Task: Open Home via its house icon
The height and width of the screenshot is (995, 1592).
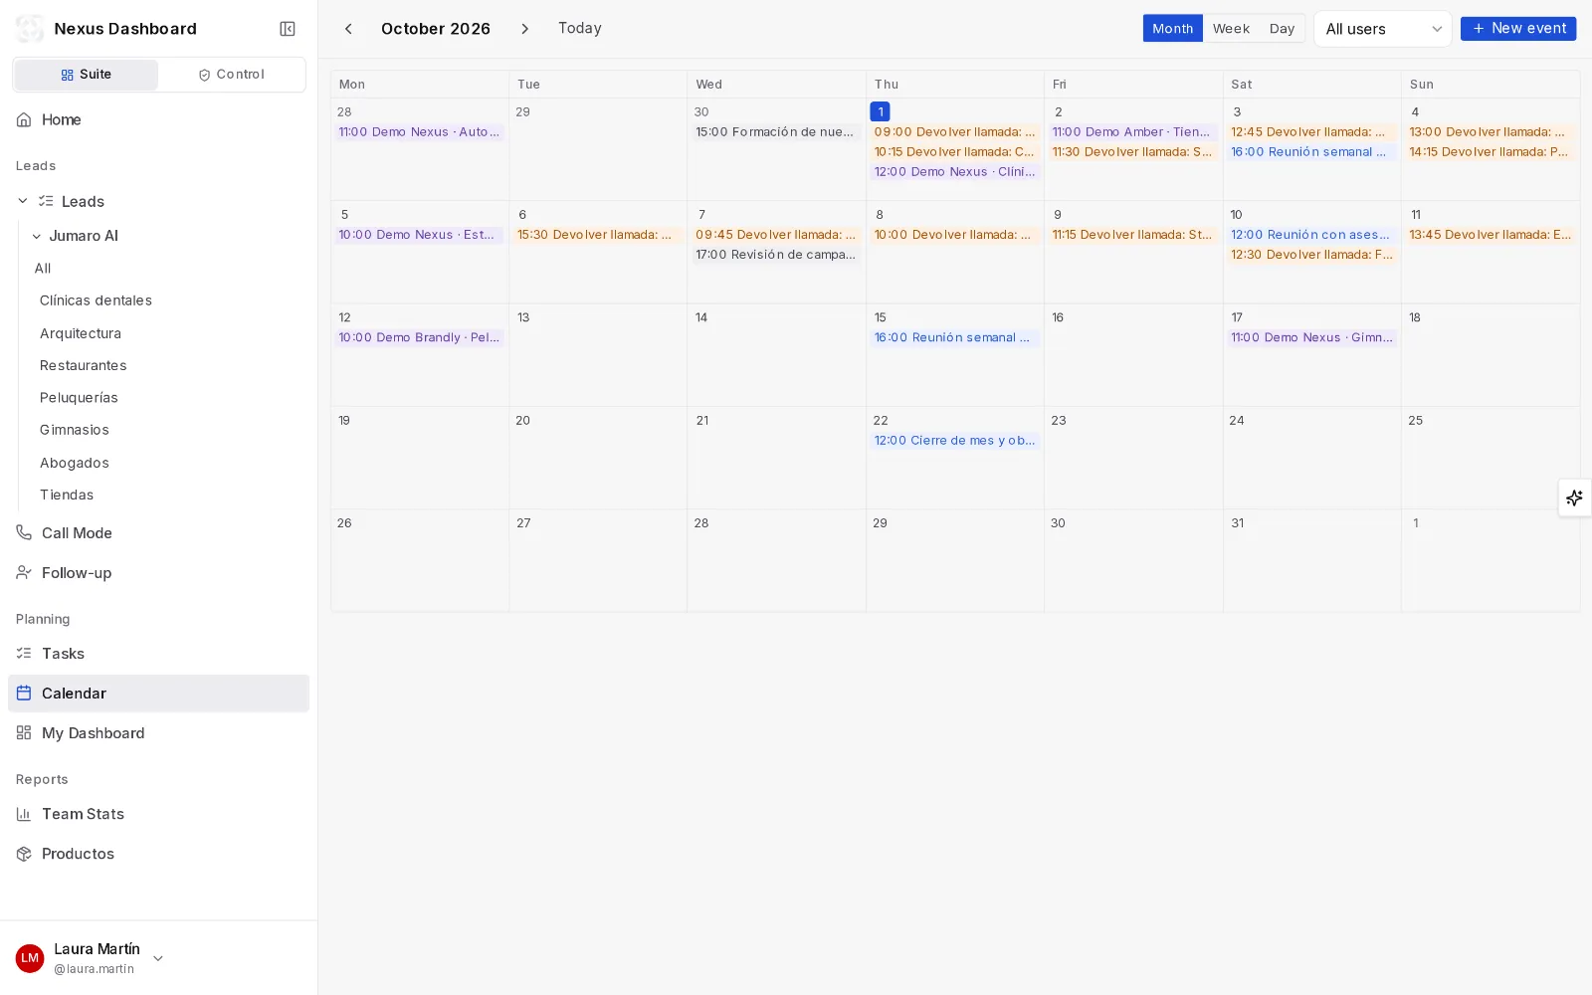Action: (x=24, y=119)
